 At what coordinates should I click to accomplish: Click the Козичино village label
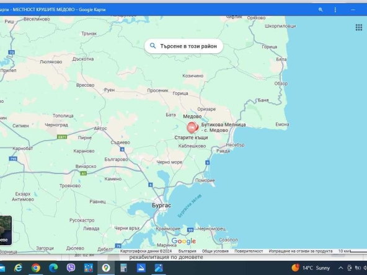(193, 76)
